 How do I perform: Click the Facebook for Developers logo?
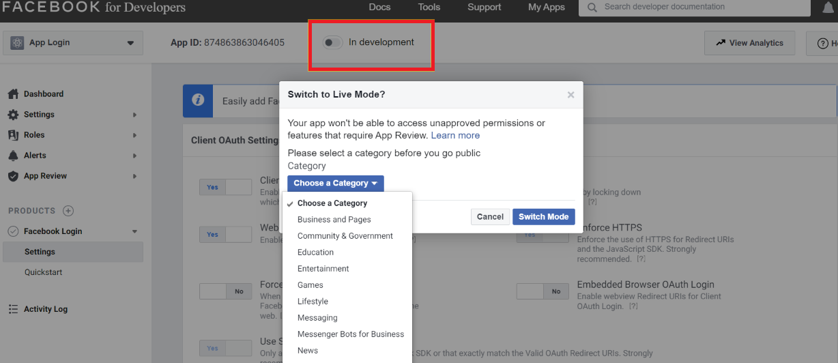(94, 8)
